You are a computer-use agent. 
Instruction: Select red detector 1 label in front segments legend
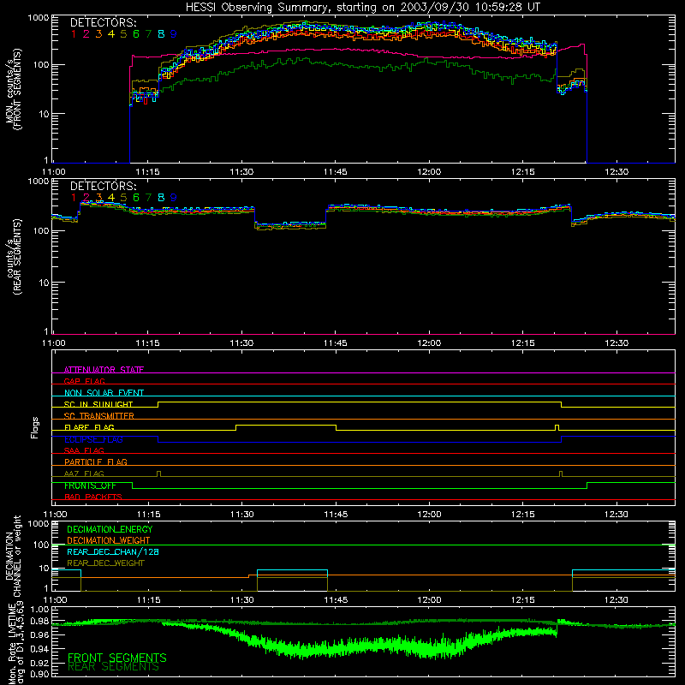(74, 33)
